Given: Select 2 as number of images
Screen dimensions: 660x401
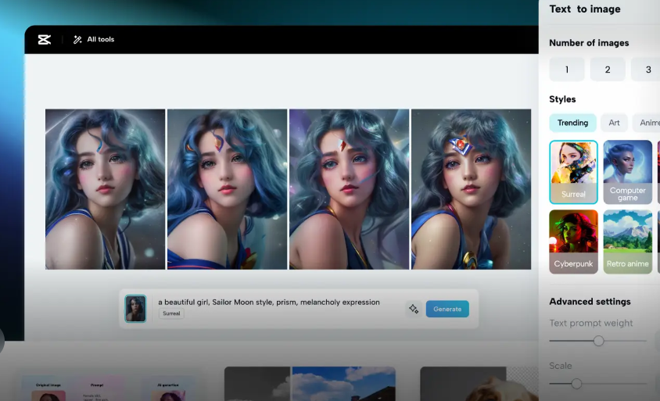Looking at the screenshot, I should click(x=608, y=70).
